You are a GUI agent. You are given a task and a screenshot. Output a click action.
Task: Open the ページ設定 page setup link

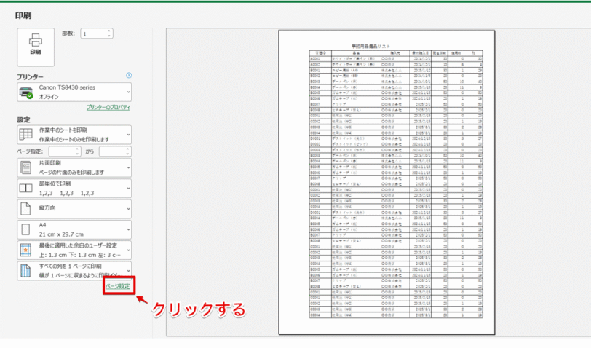click(x=118, y=286)
